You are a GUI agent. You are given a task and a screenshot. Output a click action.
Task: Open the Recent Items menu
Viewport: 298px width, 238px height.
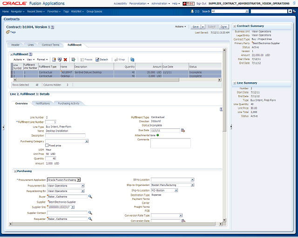pyautogui.click(x=36, y=11)
